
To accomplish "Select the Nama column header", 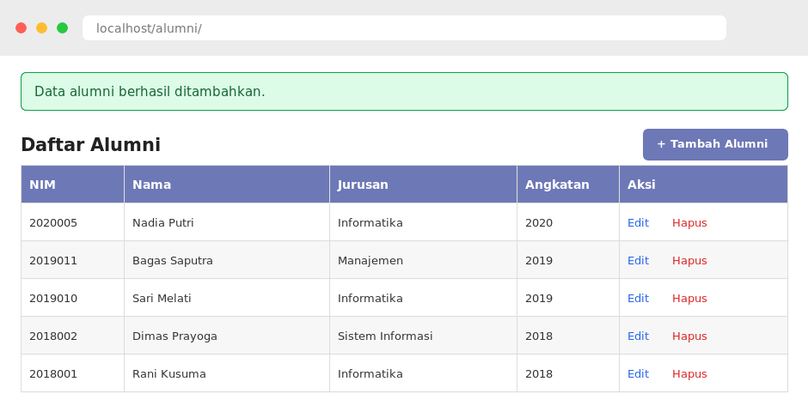I will pyautogui.click(x=227, y=185).
